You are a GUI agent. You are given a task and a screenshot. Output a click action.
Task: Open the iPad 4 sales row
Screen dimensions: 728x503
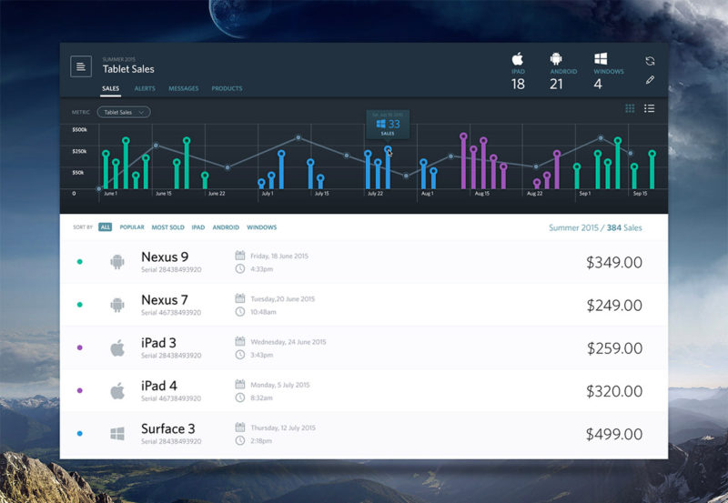point(364,390)
